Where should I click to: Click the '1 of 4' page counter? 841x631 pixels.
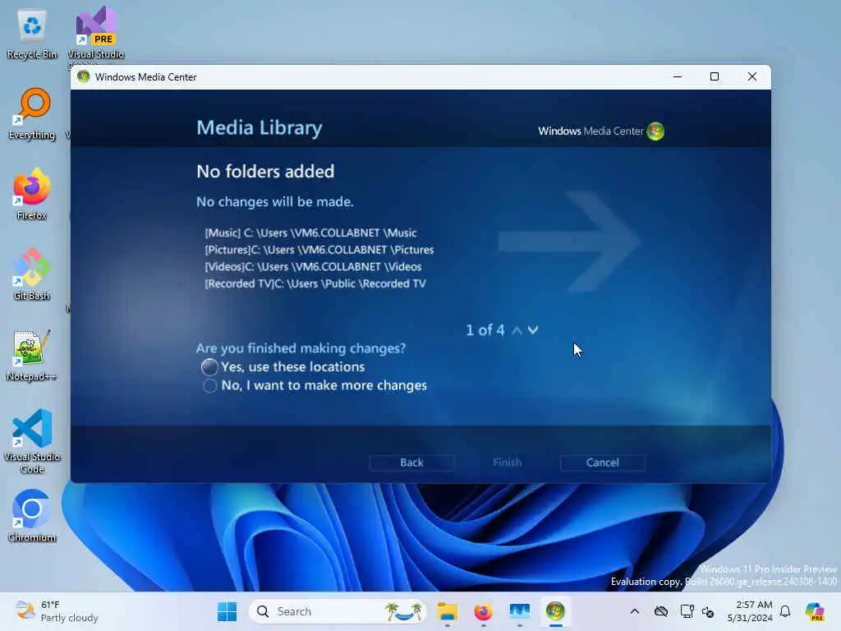[x=485, y=330]
